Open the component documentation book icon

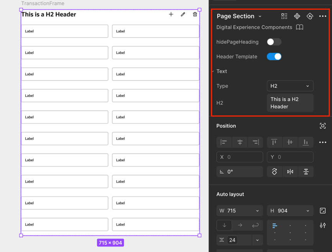[x=299, y=27]
